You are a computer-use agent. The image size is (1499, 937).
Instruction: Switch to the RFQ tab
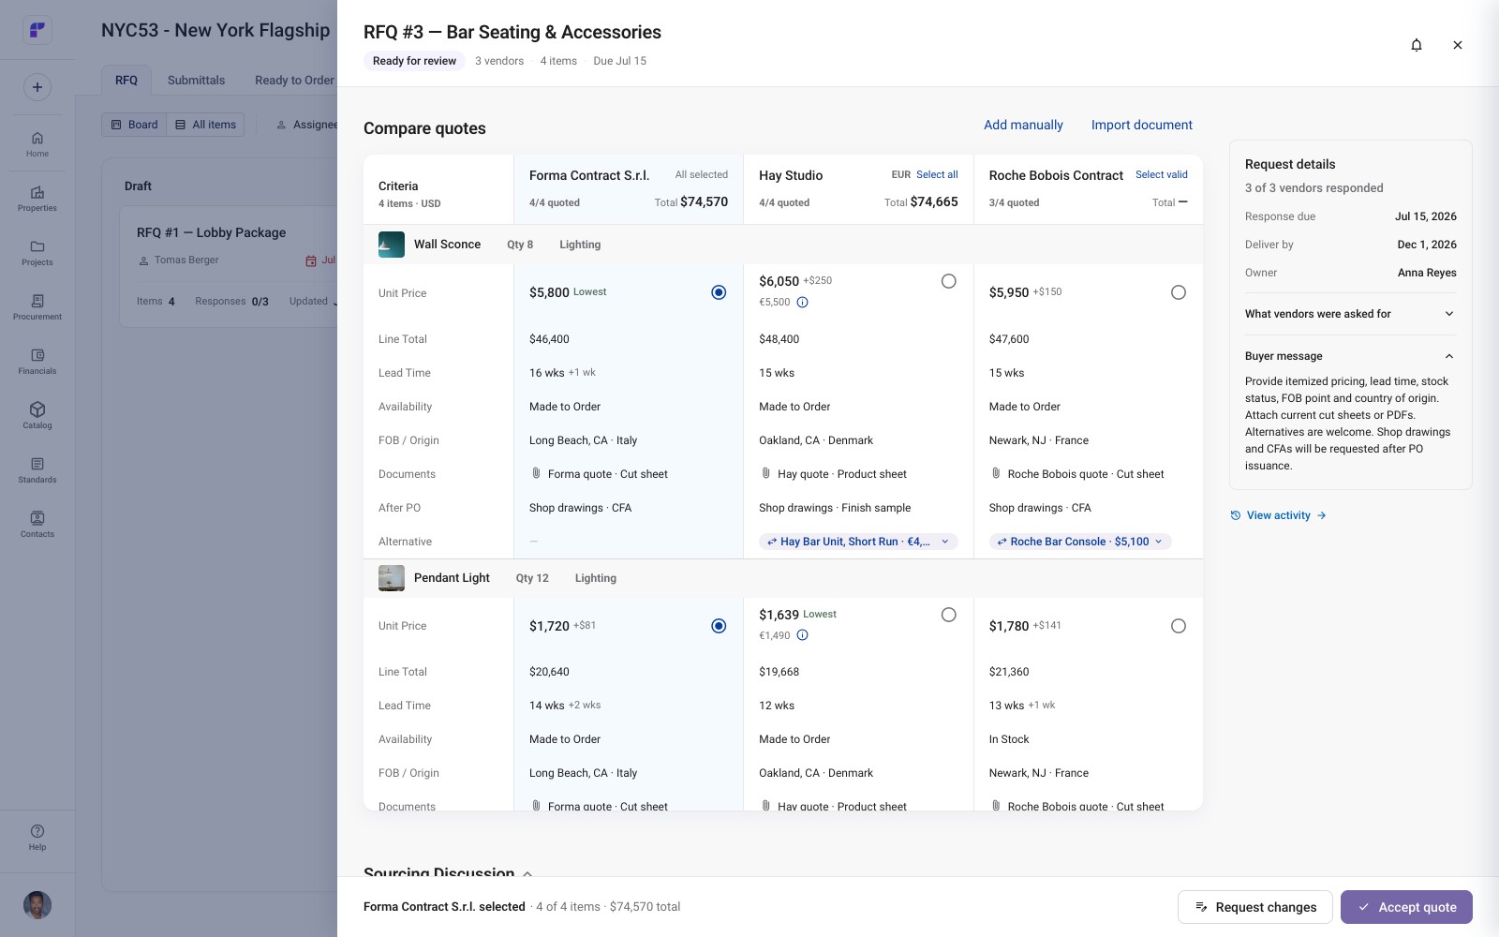tap(126, 81)
